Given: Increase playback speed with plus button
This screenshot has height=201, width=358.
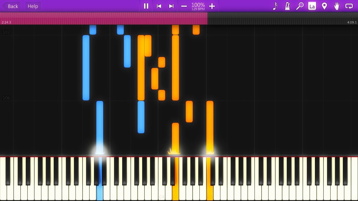Looking at the screenshot, I should pyautogui.click(x=212, y=6).
